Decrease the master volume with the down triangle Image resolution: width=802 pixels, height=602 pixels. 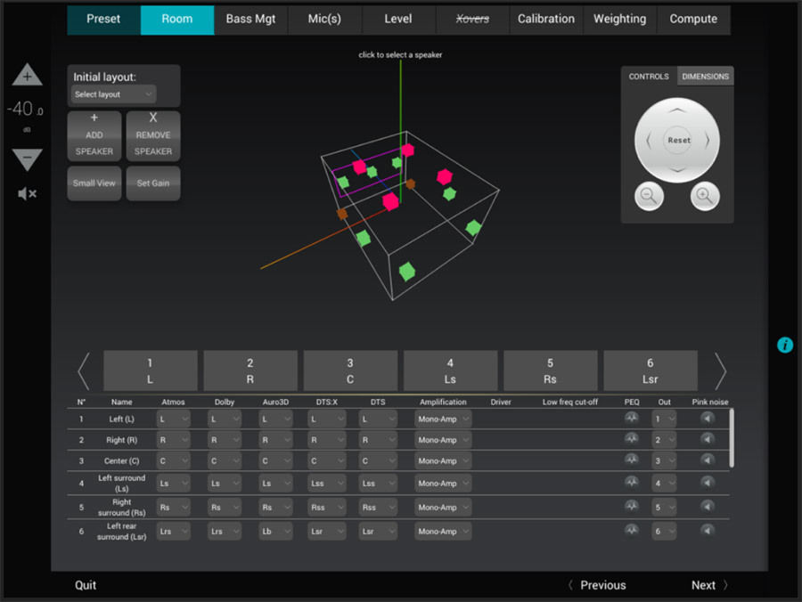26,159
